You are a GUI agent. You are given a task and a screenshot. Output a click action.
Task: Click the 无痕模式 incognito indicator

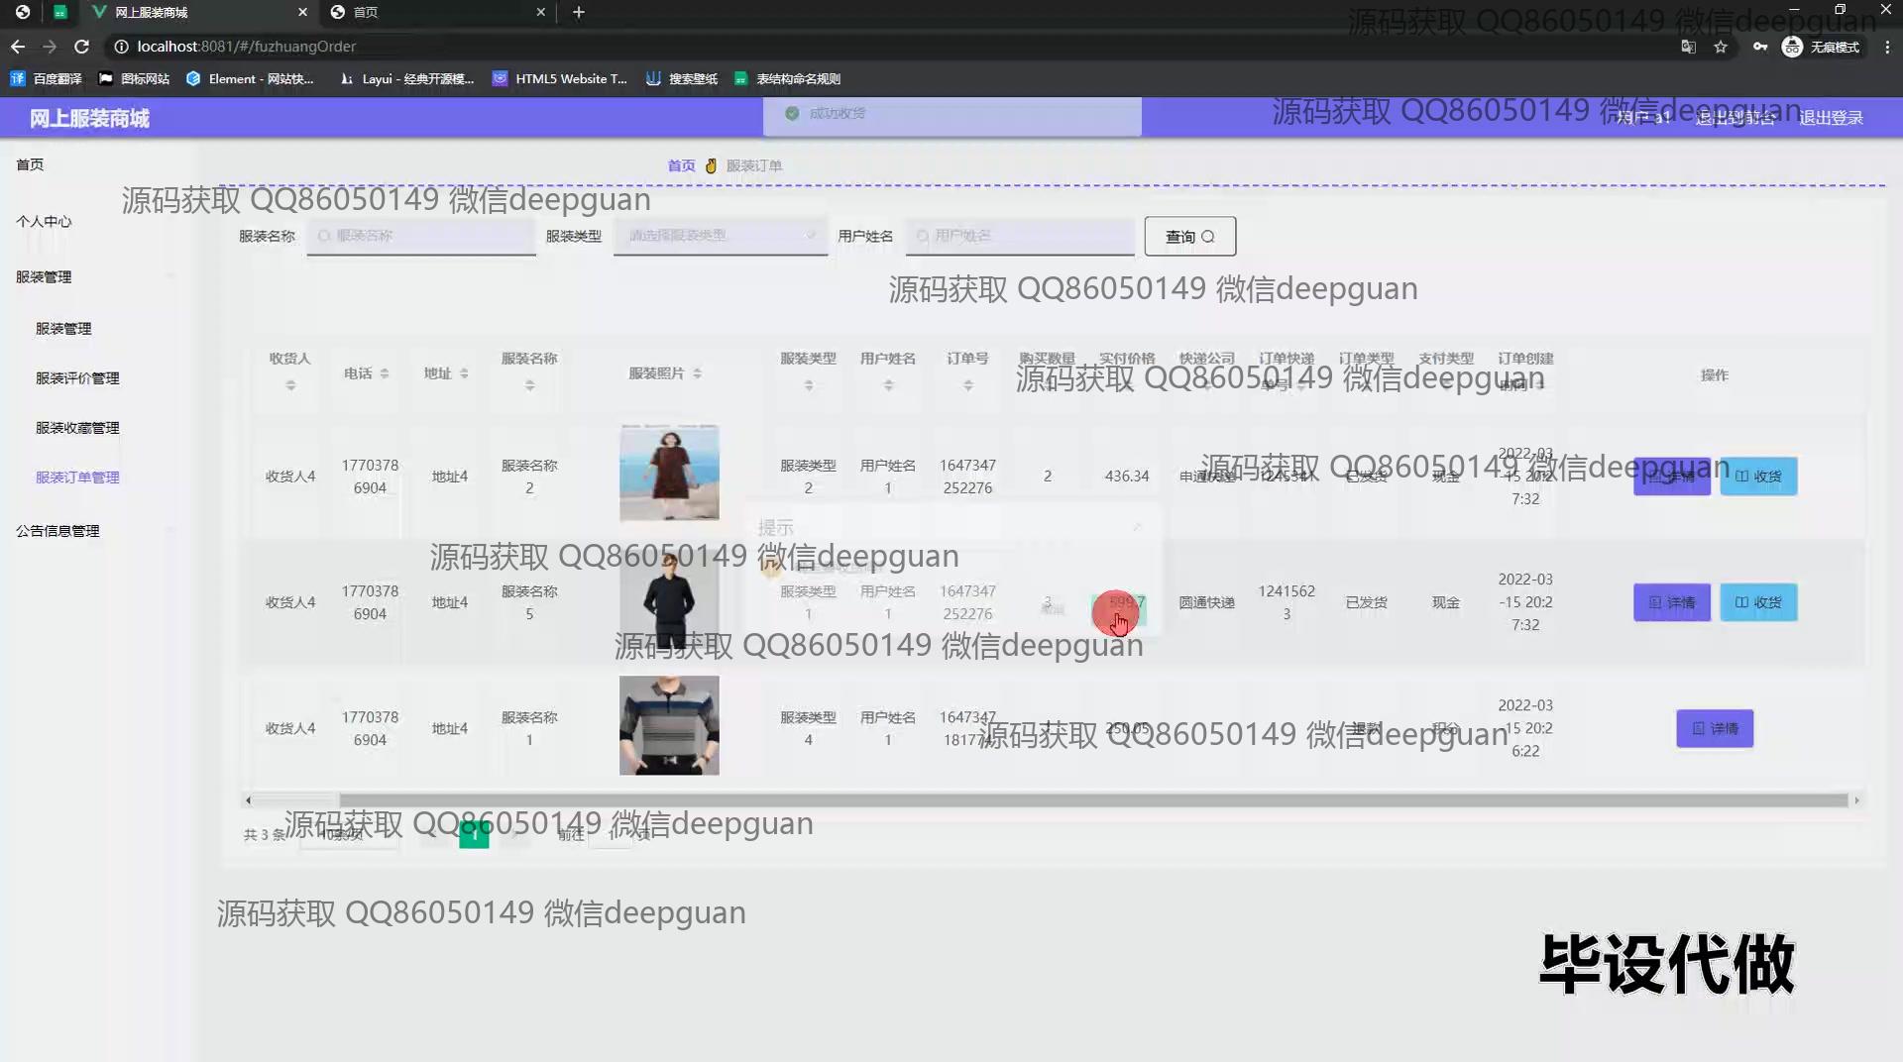1821,47
